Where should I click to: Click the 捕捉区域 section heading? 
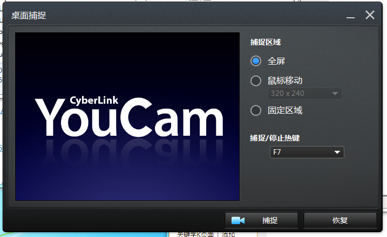pyautogui.click(x=266, y=41)
